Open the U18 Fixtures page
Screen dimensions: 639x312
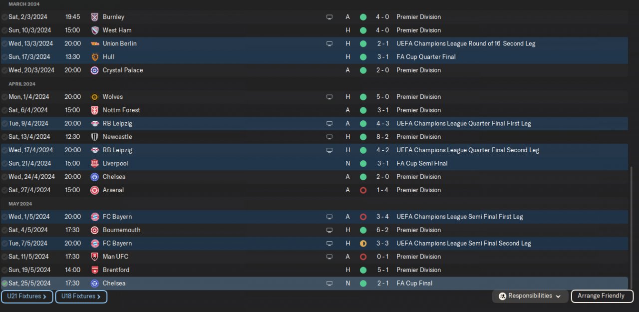(x=81, y=297)
